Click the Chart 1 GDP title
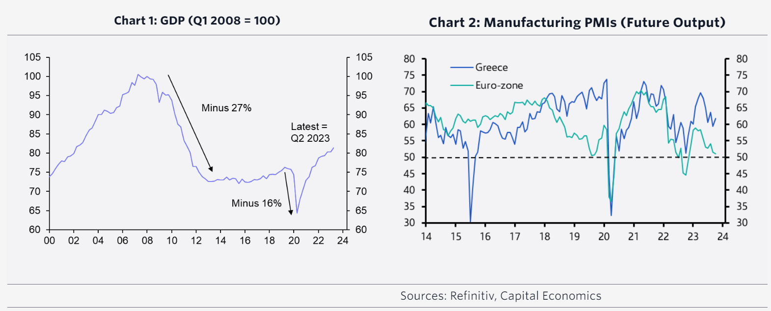Screen dimensions: 771x311 pos(197,21)
